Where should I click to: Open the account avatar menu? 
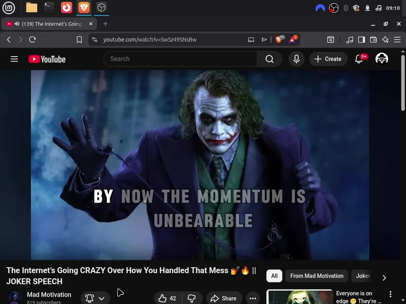pos(381,59)
